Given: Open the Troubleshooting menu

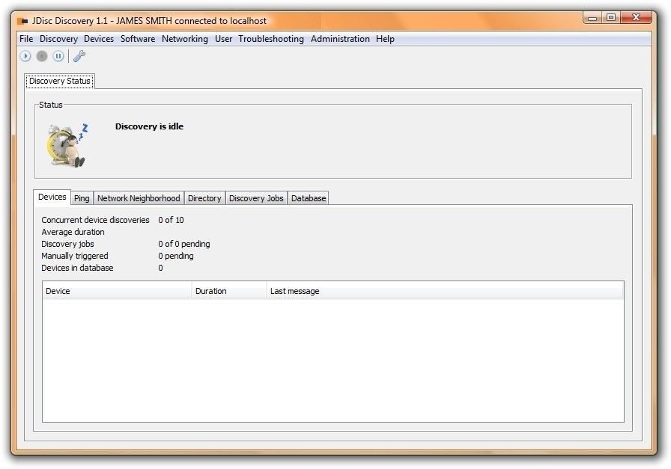Looking at the screenshot, I should click(271, 39).
